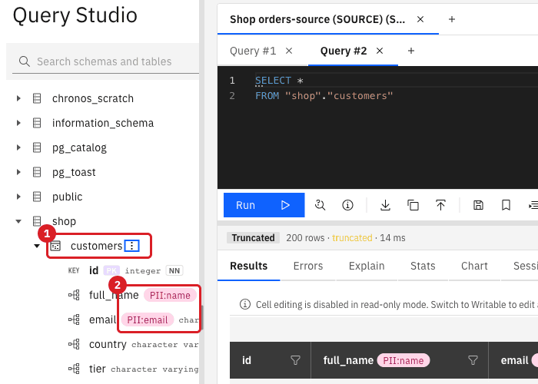Click the info icon in query toolbar
Screen dimensions: 538x384
347,205
